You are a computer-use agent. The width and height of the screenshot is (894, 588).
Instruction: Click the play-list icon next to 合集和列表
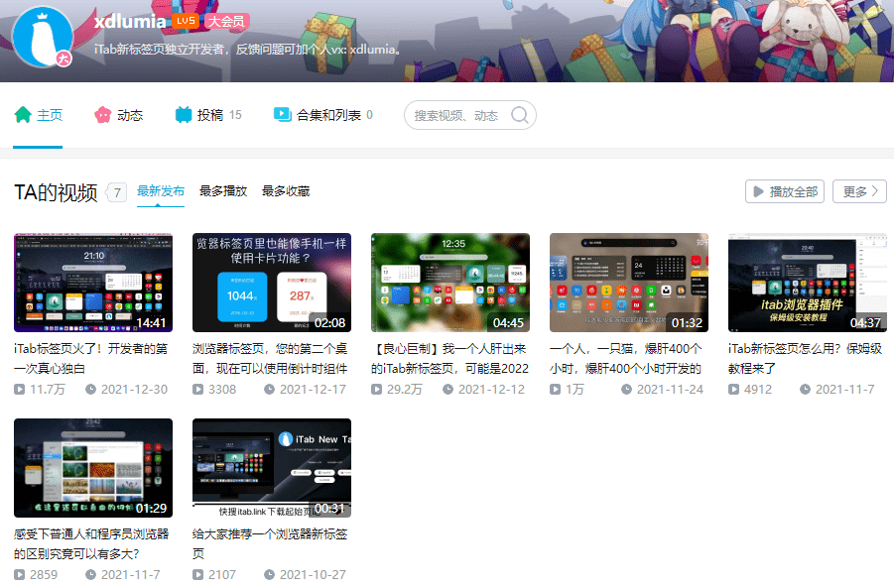[x=280, y=115]
